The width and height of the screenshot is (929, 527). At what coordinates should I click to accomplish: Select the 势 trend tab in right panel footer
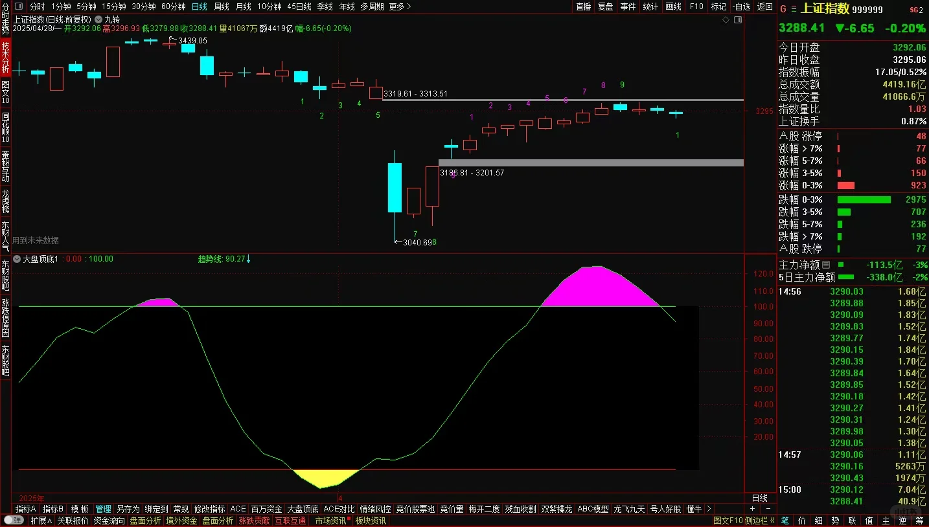click(836, 521)
